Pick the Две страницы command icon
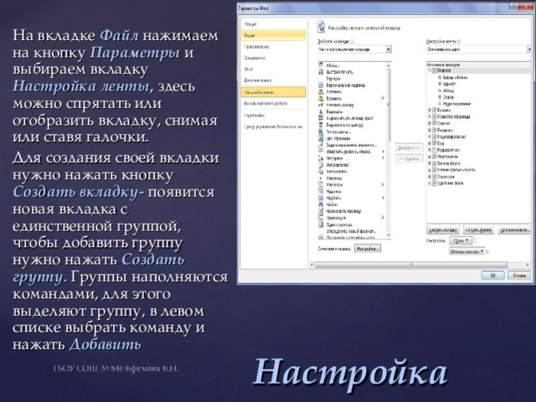 tap(321, 138)
